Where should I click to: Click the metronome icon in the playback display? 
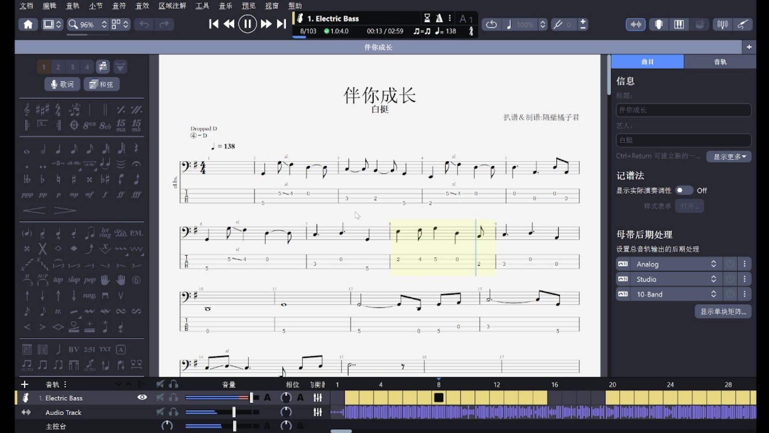pyautogui.click(x=439, y=18)
